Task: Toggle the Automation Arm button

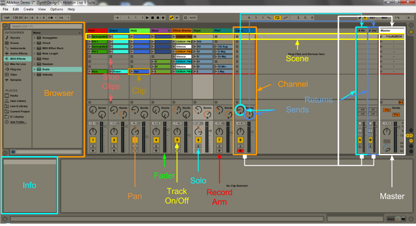Action: click(172, 18)
